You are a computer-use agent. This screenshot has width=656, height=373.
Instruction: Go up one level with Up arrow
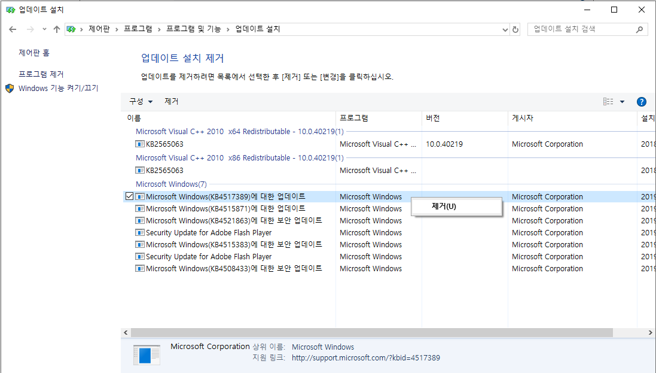(x=57, y=29)
